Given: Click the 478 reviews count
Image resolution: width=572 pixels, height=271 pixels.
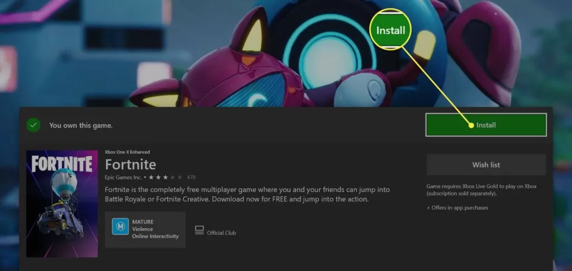Looking at the screenshot, I should (191, 177).
